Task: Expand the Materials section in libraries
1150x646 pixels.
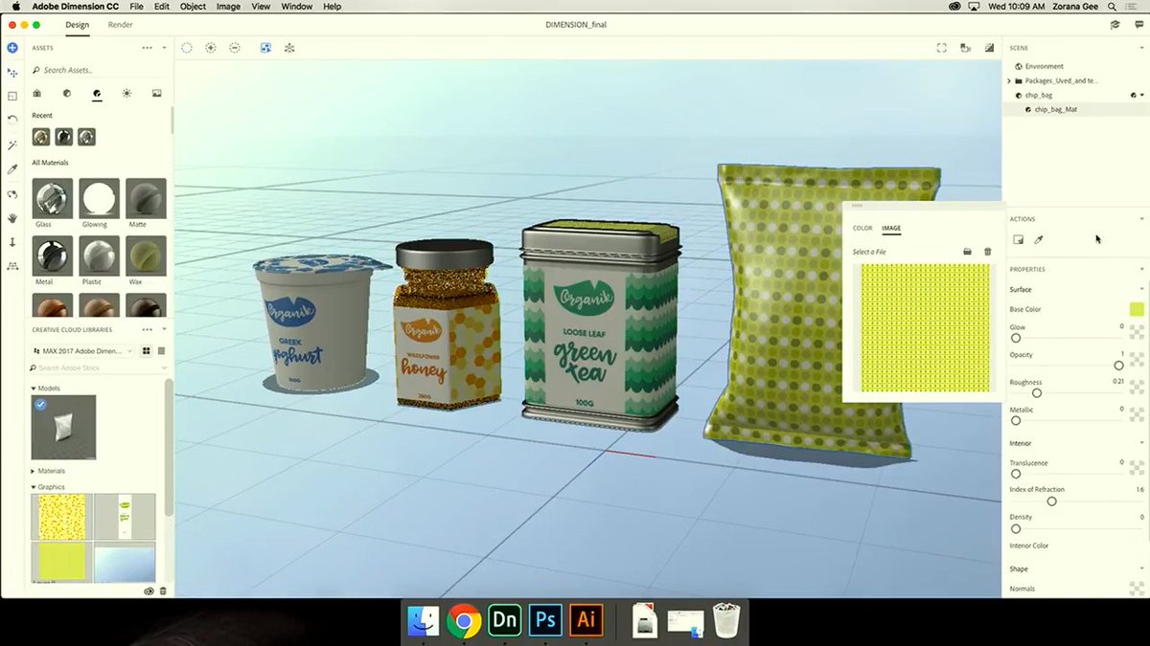Action: [34, 471]
